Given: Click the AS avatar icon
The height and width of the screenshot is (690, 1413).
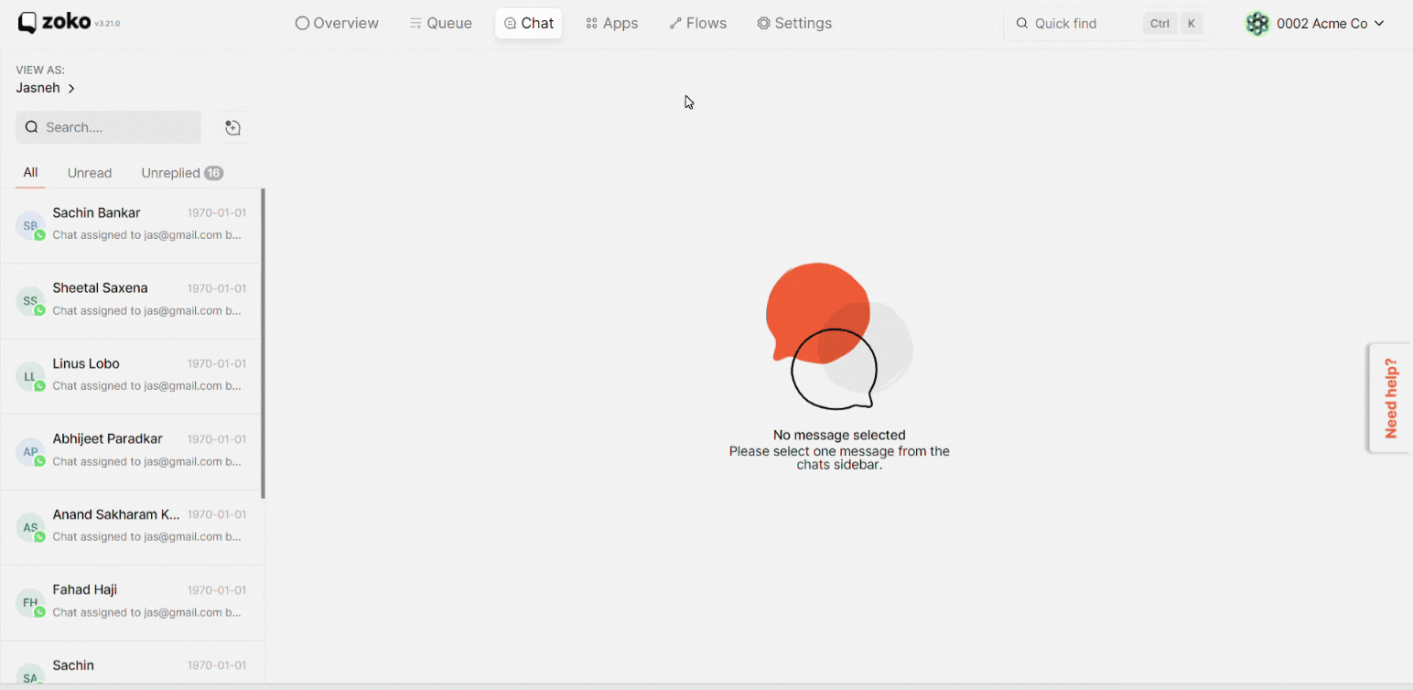Looking at the screenshot, I should 30,527.
